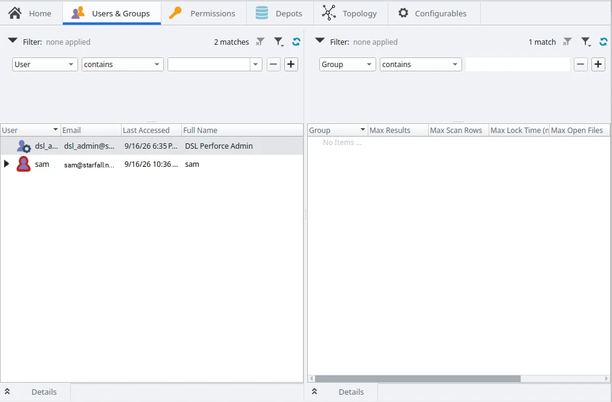Click the '9/16/26 10:36' last accessed cell

pos(151,164)
